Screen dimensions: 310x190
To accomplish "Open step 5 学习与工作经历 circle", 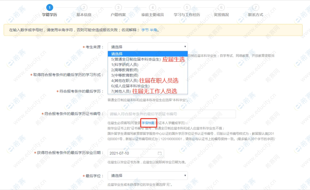I will 187,7.
